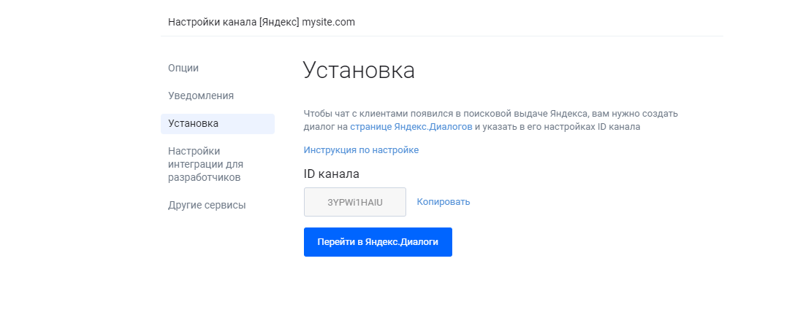Click the word Чтобы starting the description
The height and width of the screenshot is (323, 811).
pyautogui.click(x=316, y=114)
